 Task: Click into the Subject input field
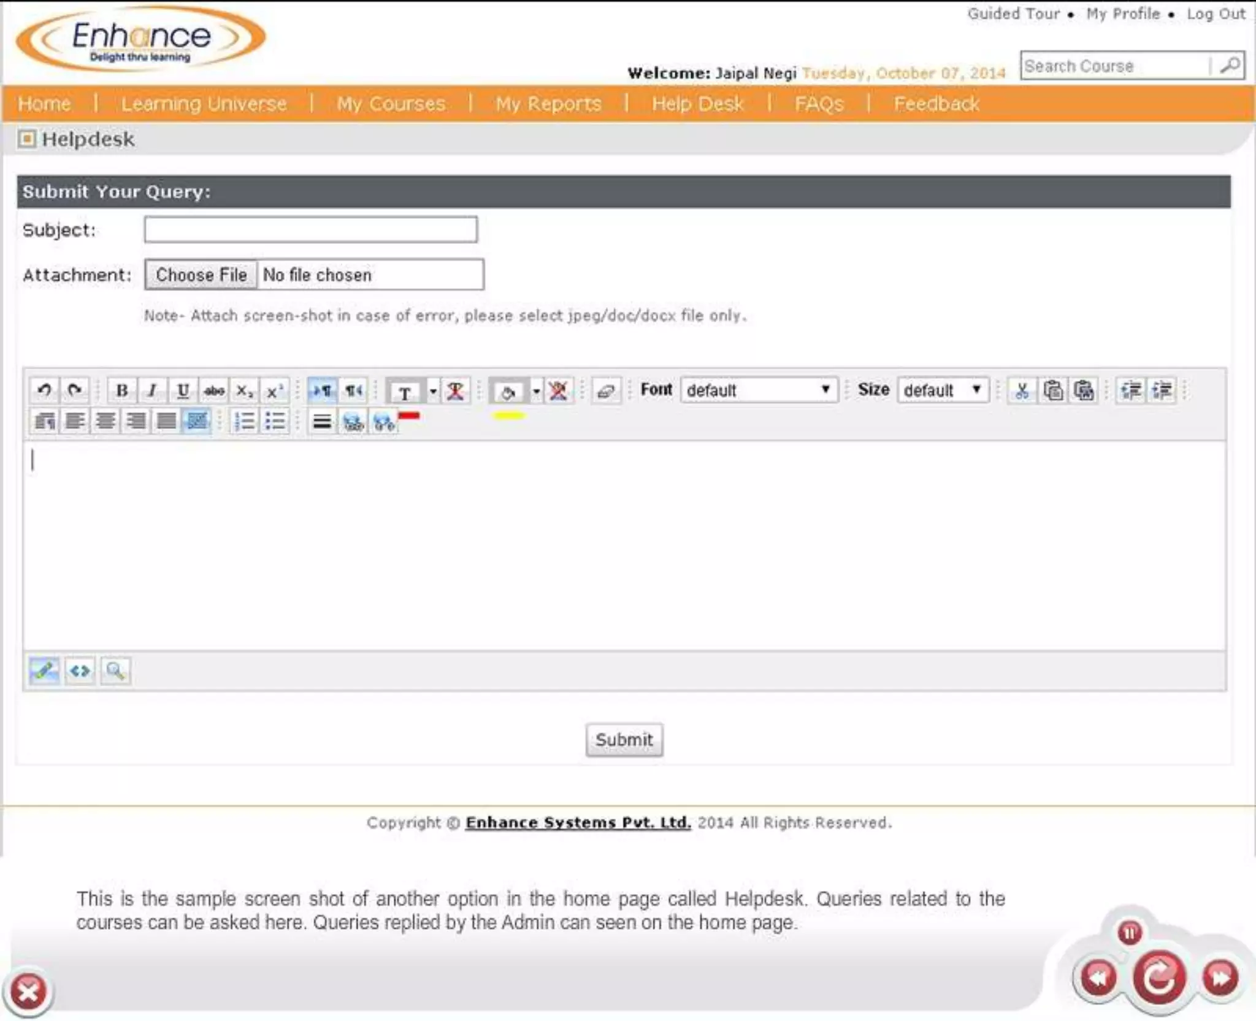click(310, 230)
